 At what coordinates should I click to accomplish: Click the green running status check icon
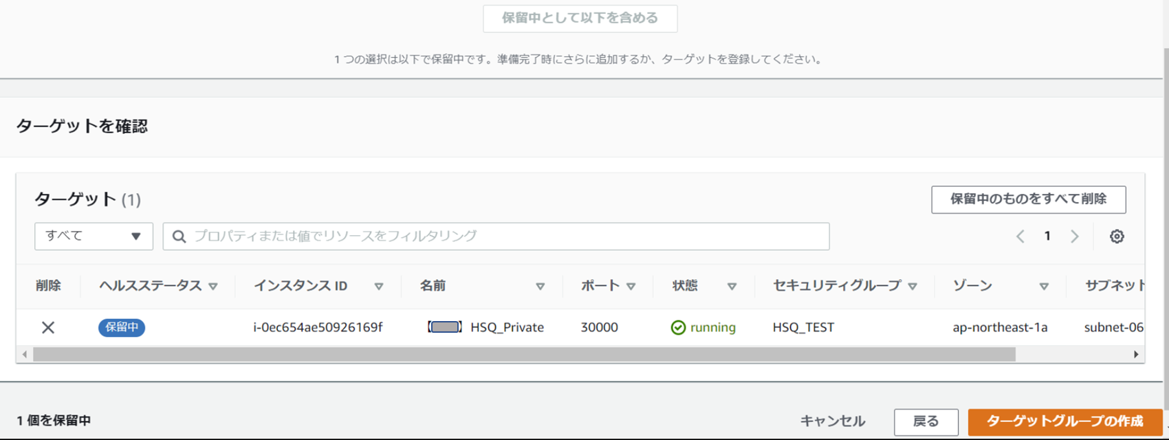tap(678, 327)
